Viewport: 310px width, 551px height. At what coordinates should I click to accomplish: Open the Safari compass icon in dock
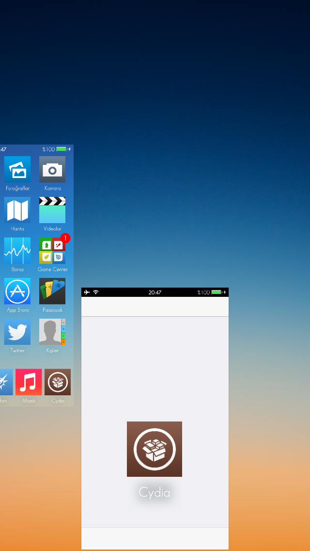coord(6,382)
